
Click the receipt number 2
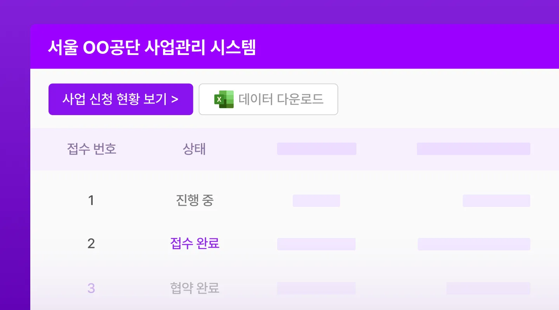(x=91, y=244)
